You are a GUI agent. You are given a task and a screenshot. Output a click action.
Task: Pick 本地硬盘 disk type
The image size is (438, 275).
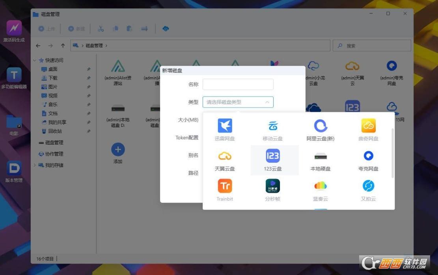tap(321, 160)
